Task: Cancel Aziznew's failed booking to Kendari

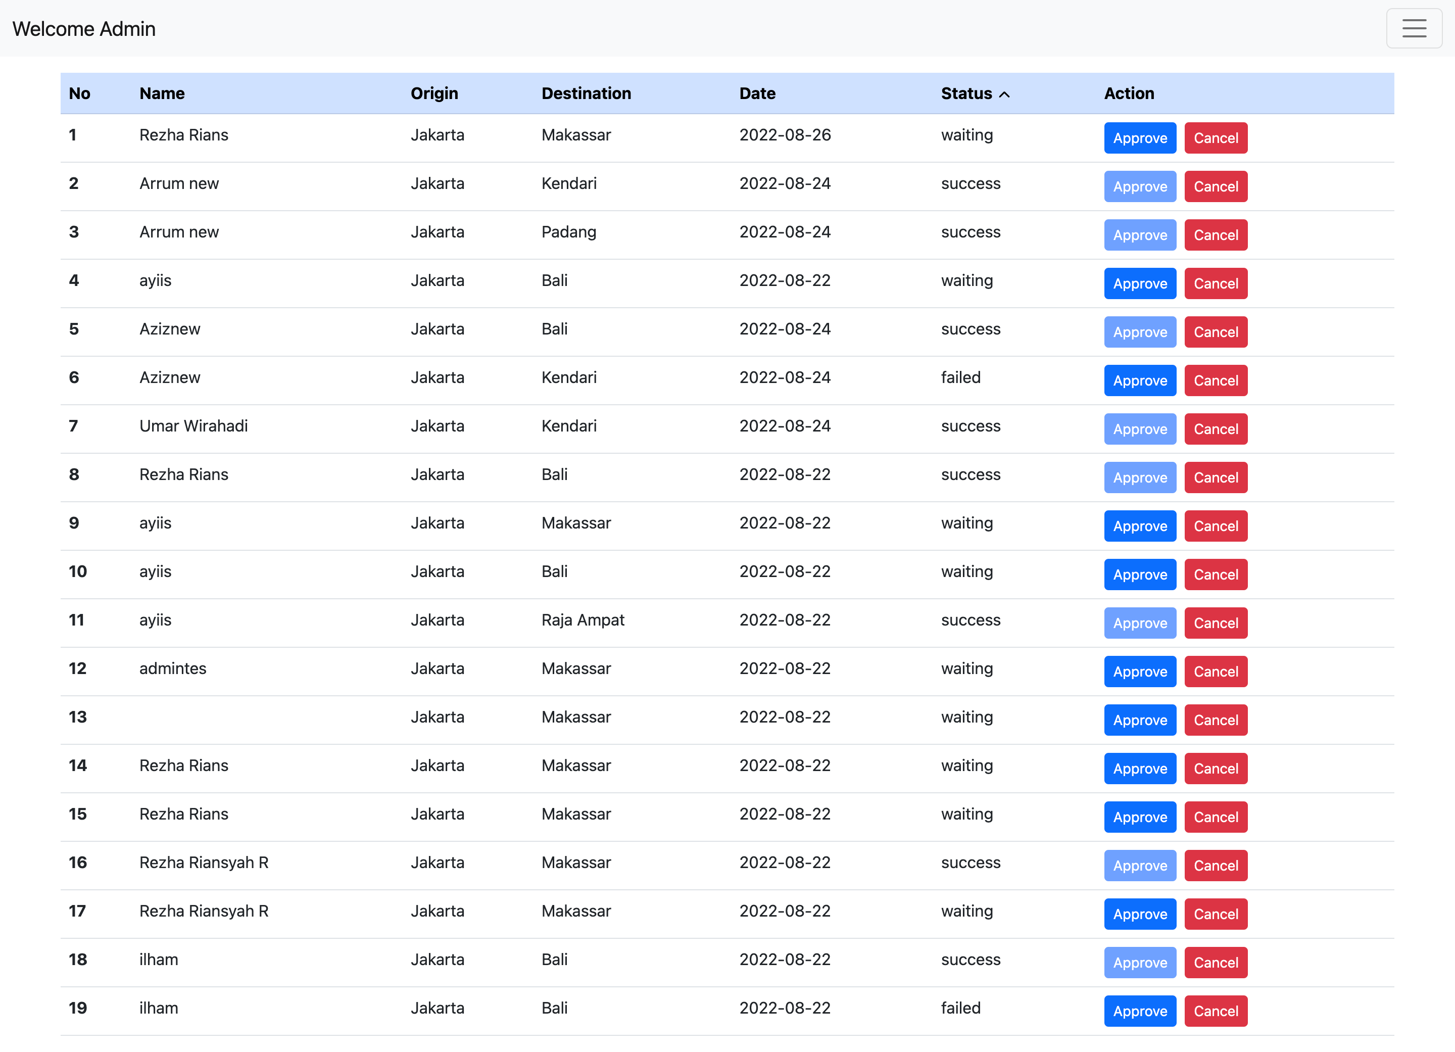Action: (1216, 380)
